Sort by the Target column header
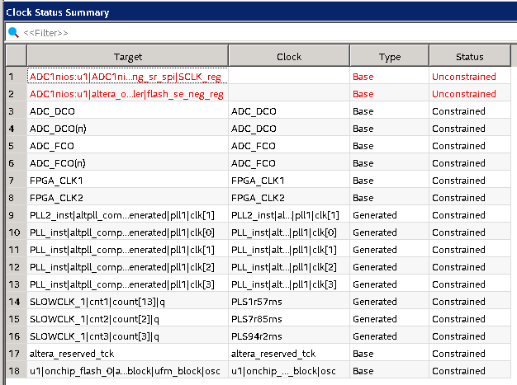Screen dimensions: 517x385 (x=128, y=57)
